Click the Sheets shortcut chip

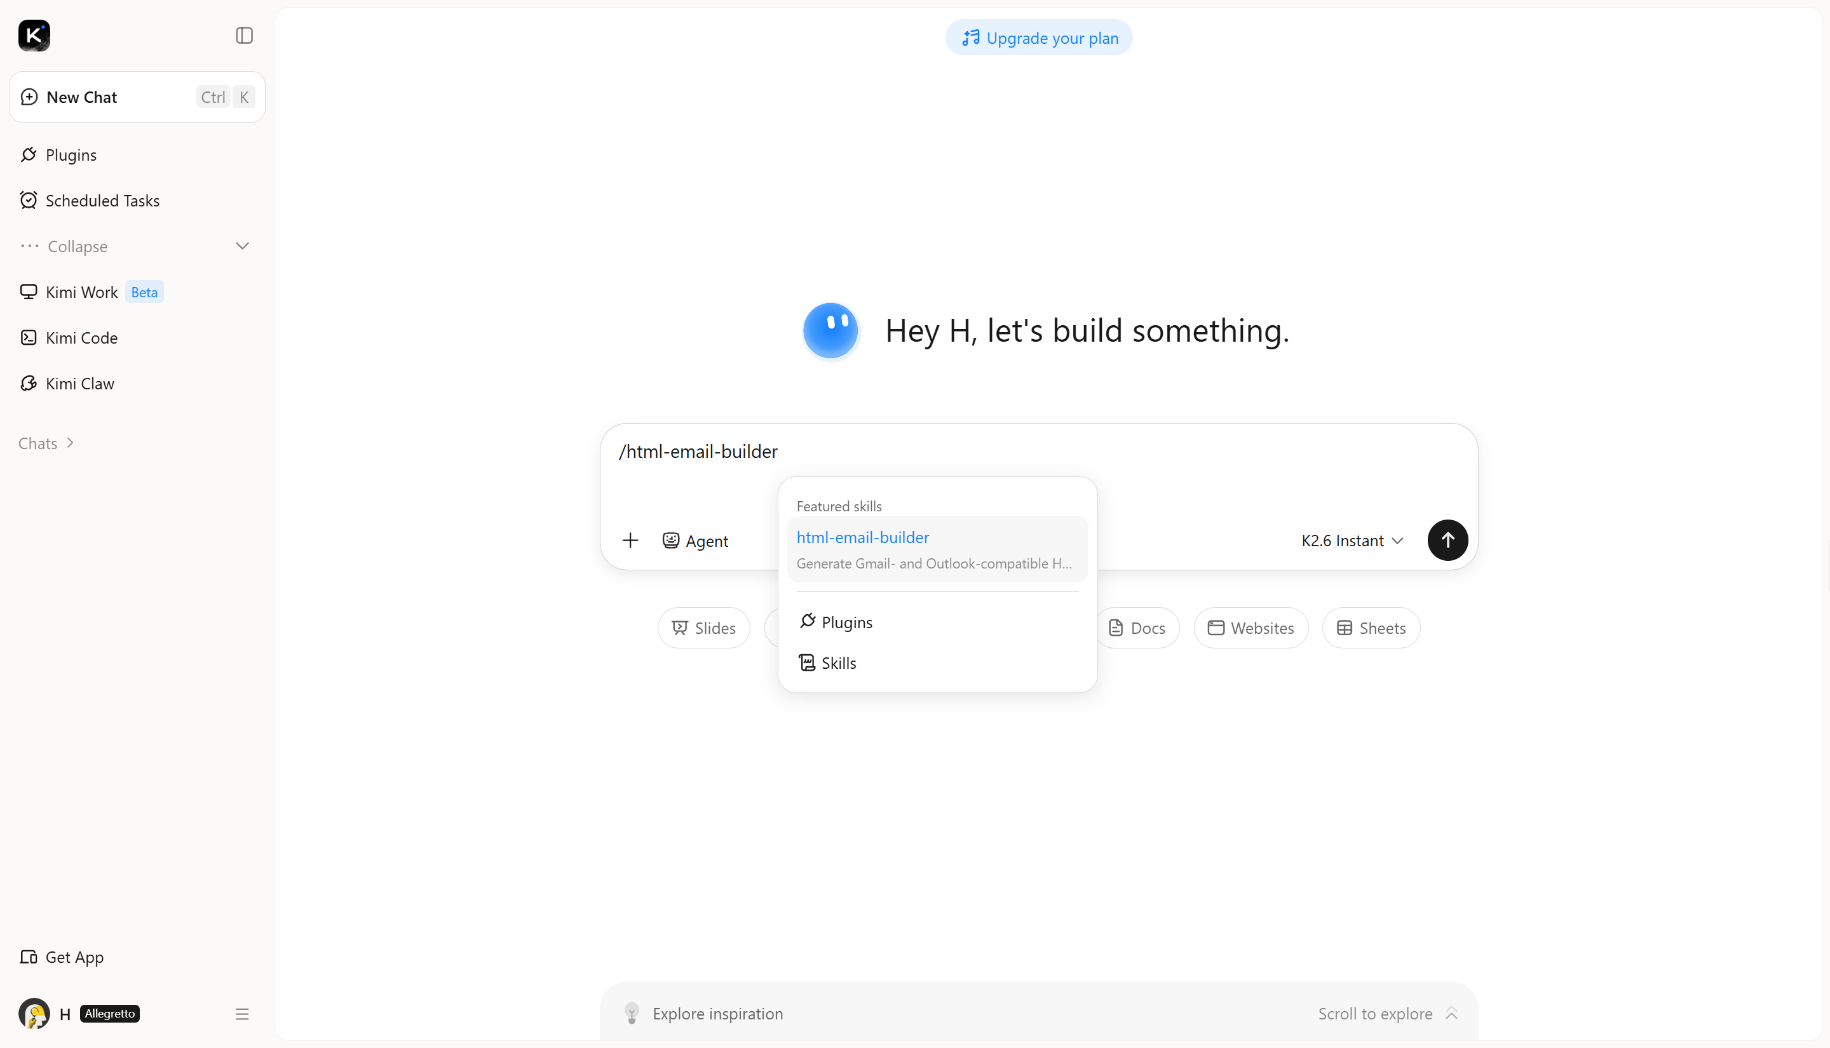tap(1371, 628)
